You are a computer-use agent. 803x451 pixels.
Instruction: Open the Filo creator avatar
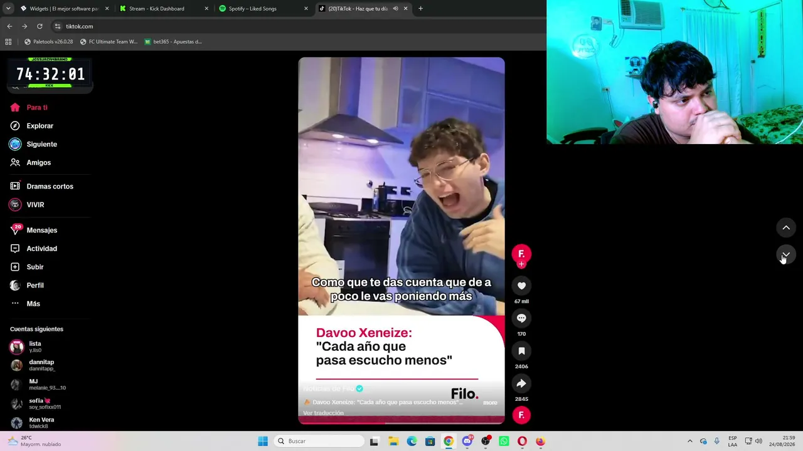coord(521,253)
